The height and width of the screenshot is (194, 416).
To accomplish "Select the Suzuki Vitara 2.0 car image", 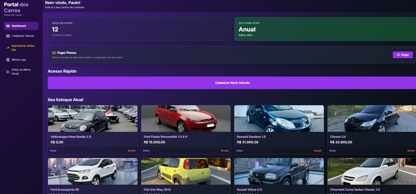I will [279, 171].
